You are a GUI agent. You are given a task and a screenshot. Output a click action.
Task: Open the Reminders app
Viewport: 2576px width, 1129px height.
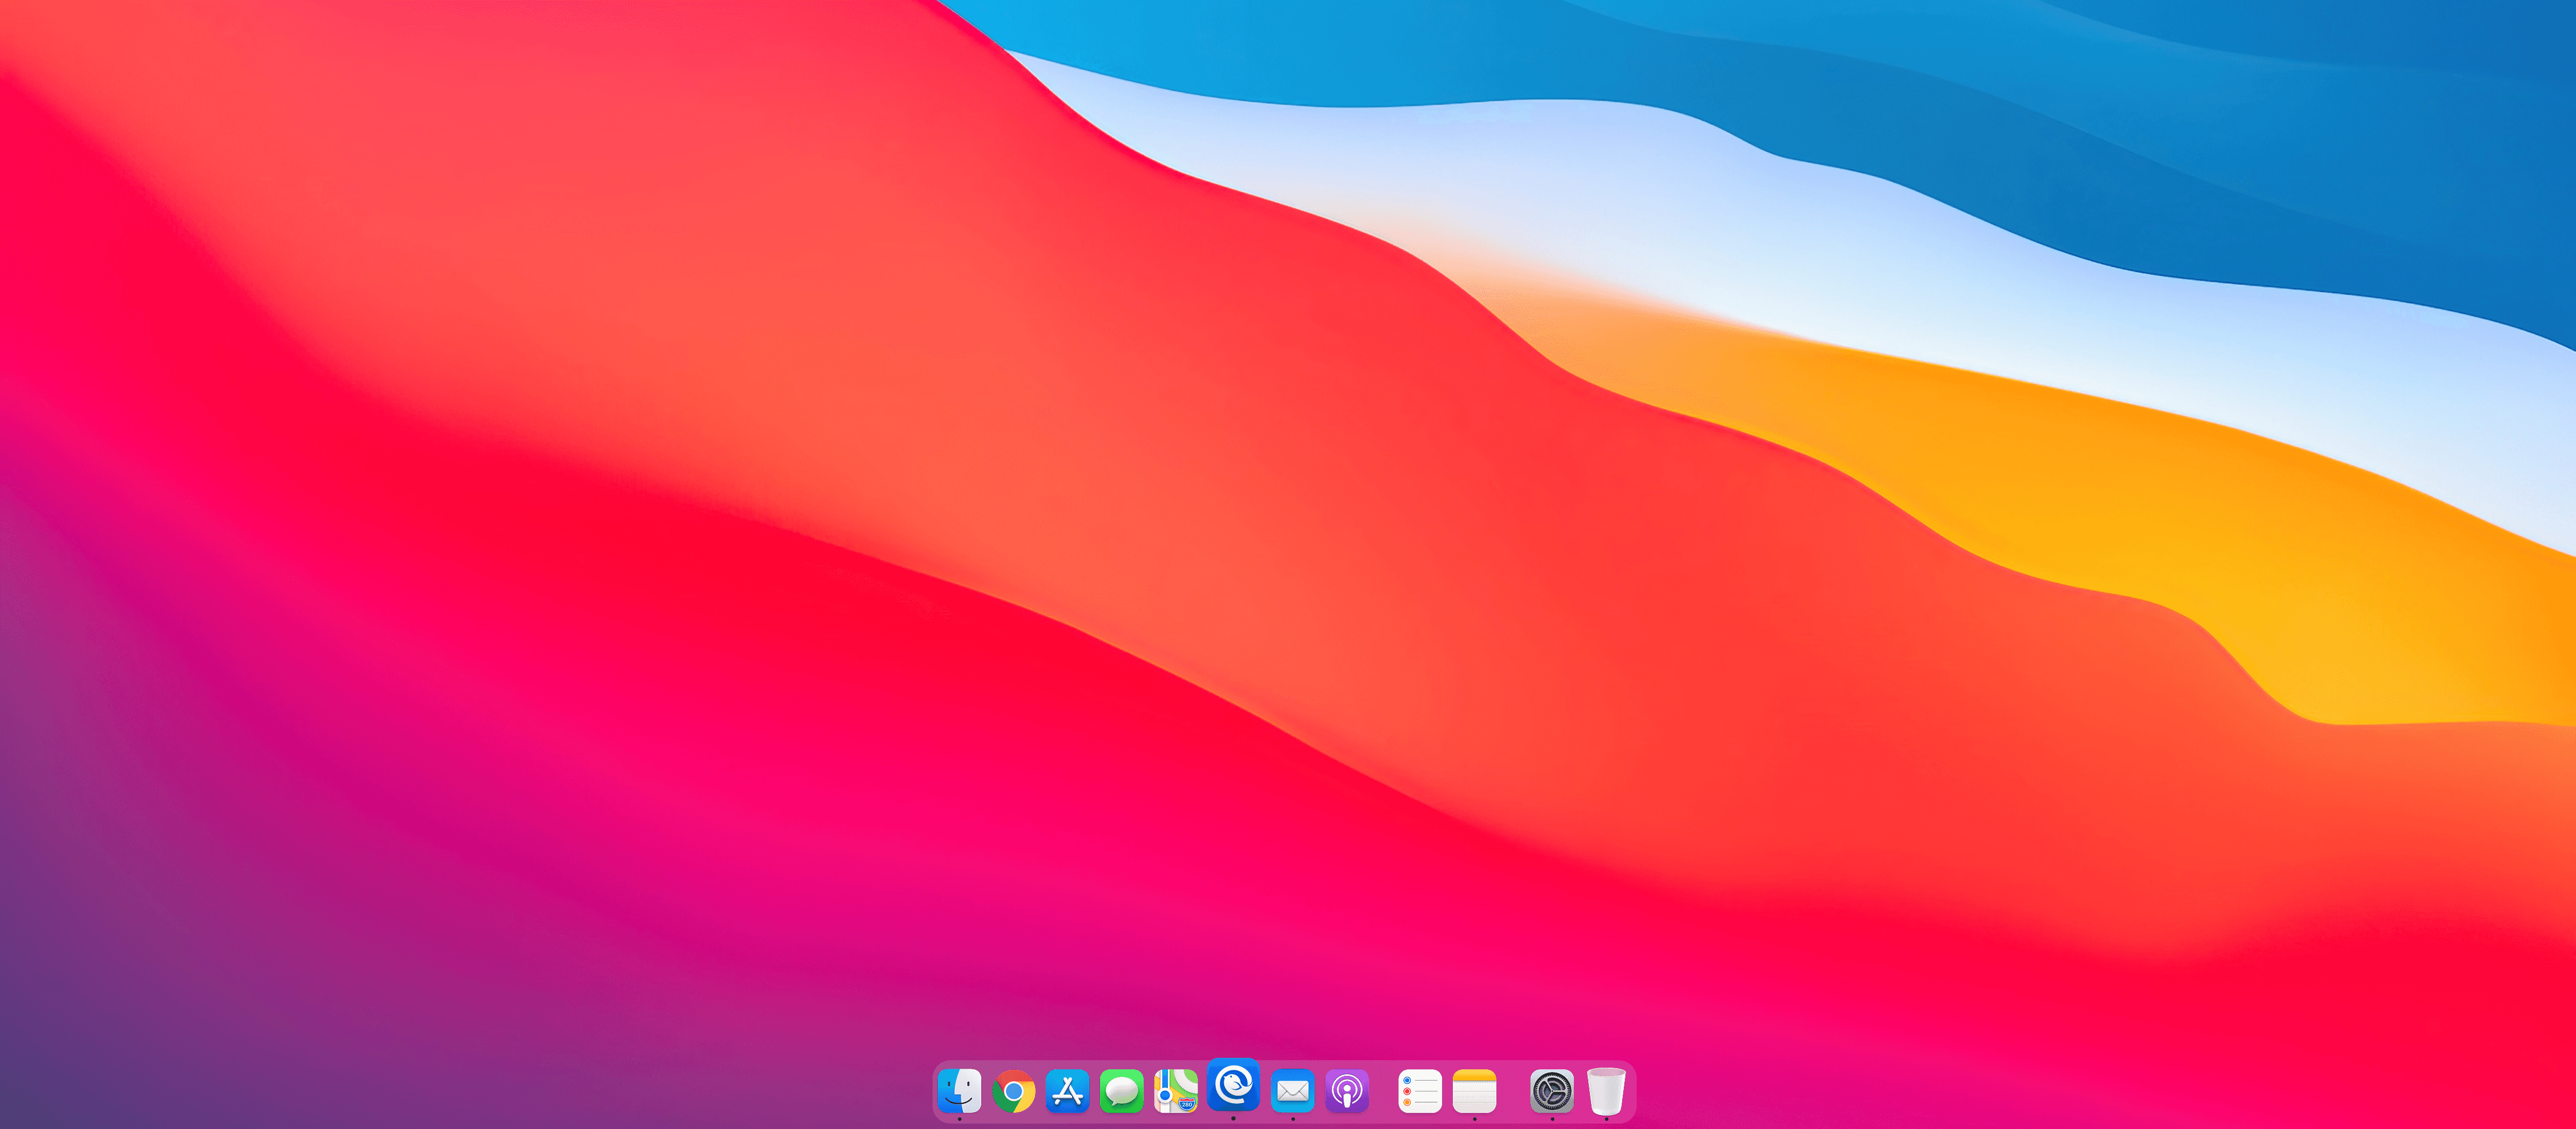pyautogui.click(x=1420, y=1091)
